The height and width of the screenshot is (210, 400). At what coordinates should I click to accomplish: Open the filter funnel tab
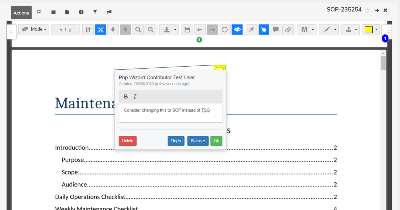(x=95, y=12)
